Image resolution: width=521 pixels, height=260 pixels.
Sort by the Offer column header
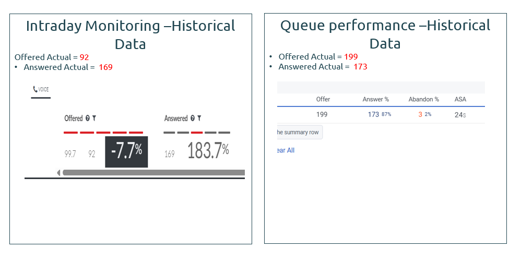coord(323,99)
